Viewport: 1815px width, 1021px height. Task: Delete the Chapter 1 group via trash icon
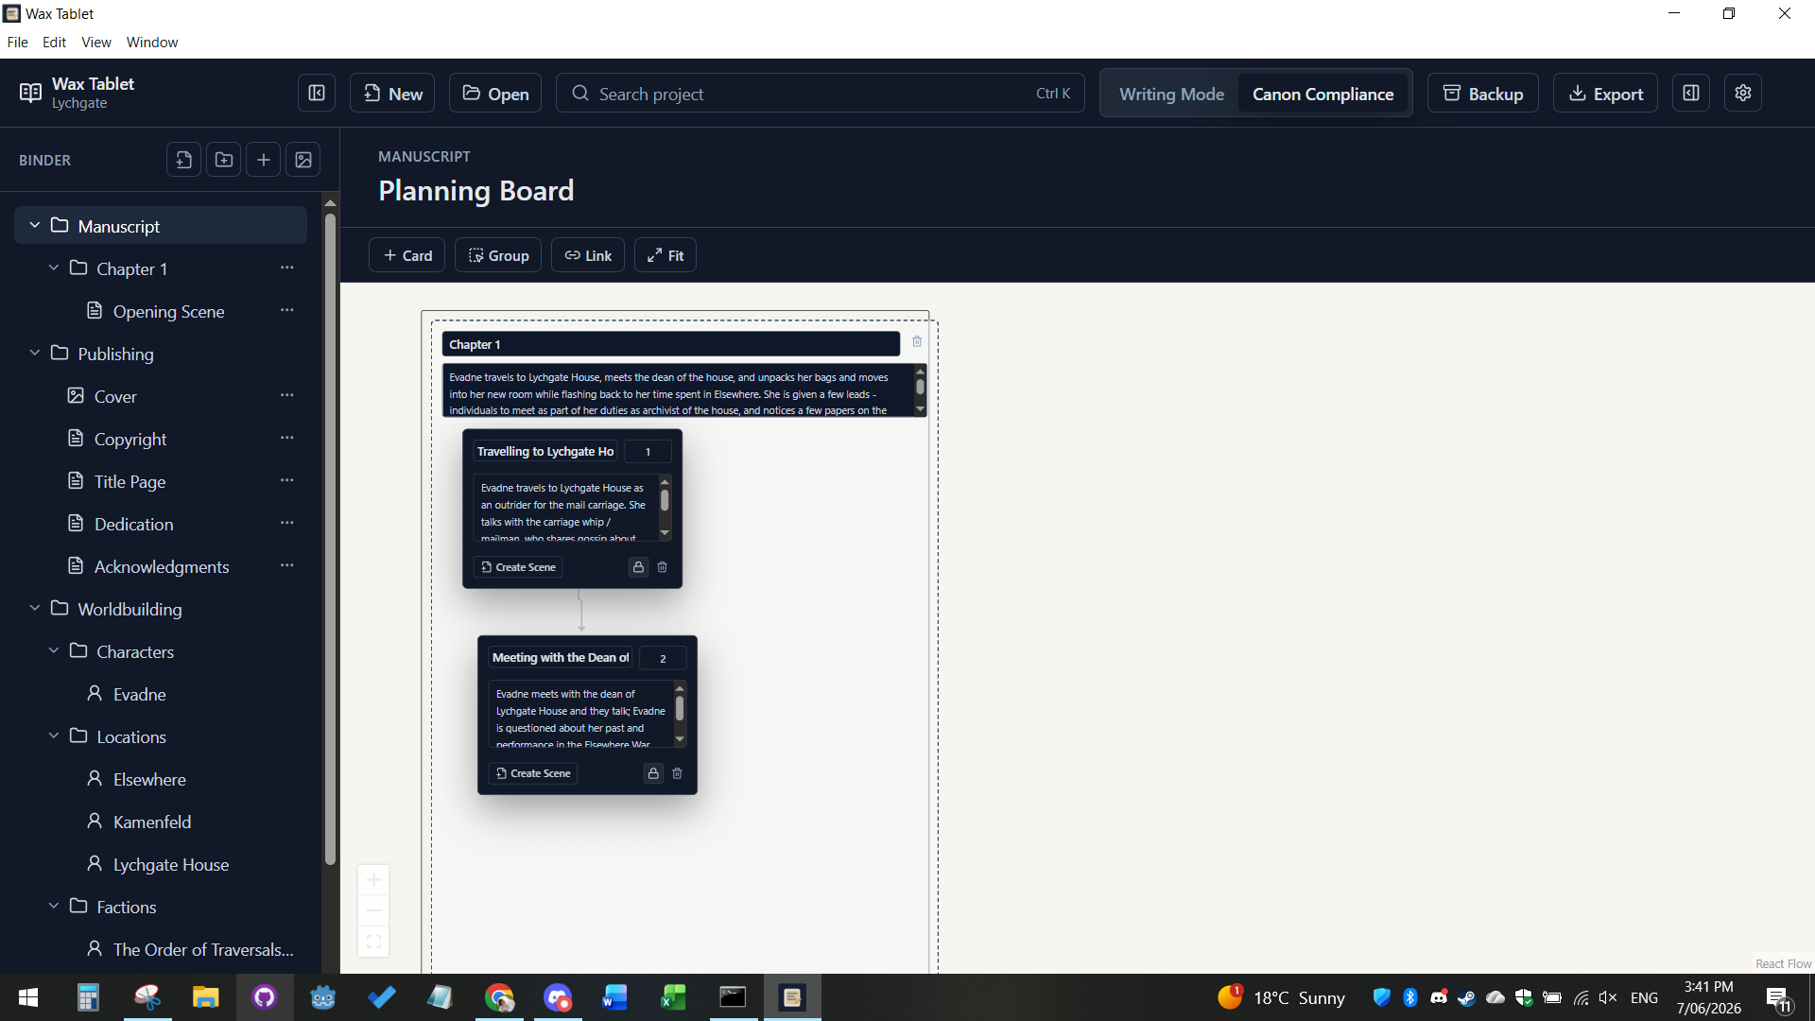click(x=917, y=342)
